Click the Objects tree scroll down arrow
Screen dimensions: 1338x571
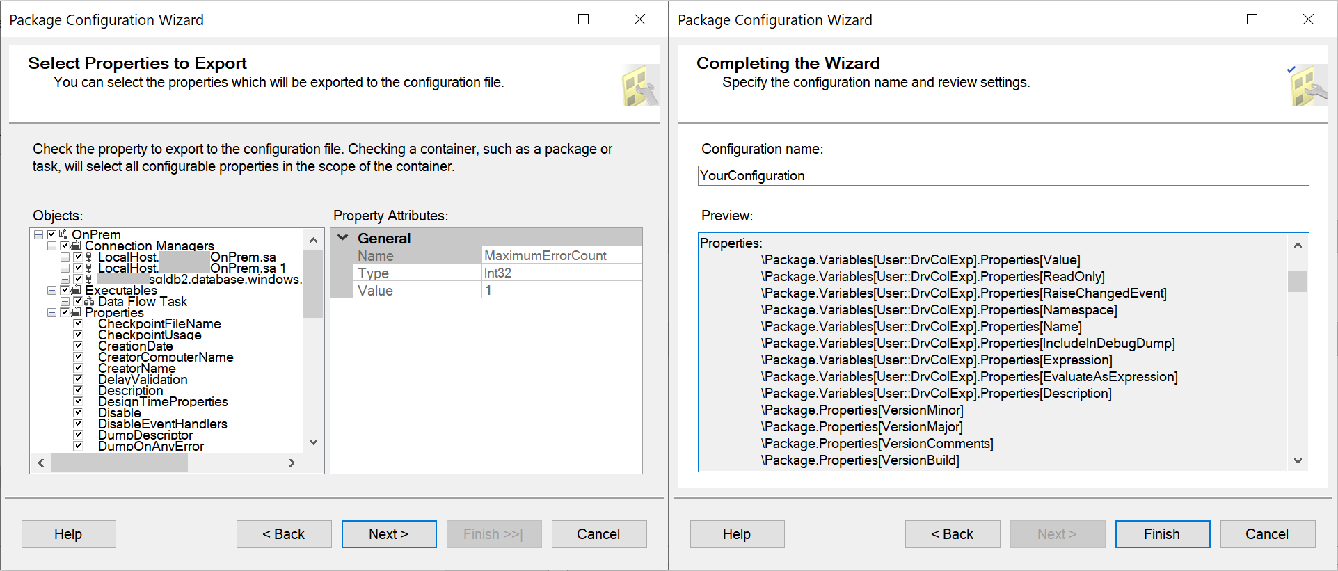point(313,442)
